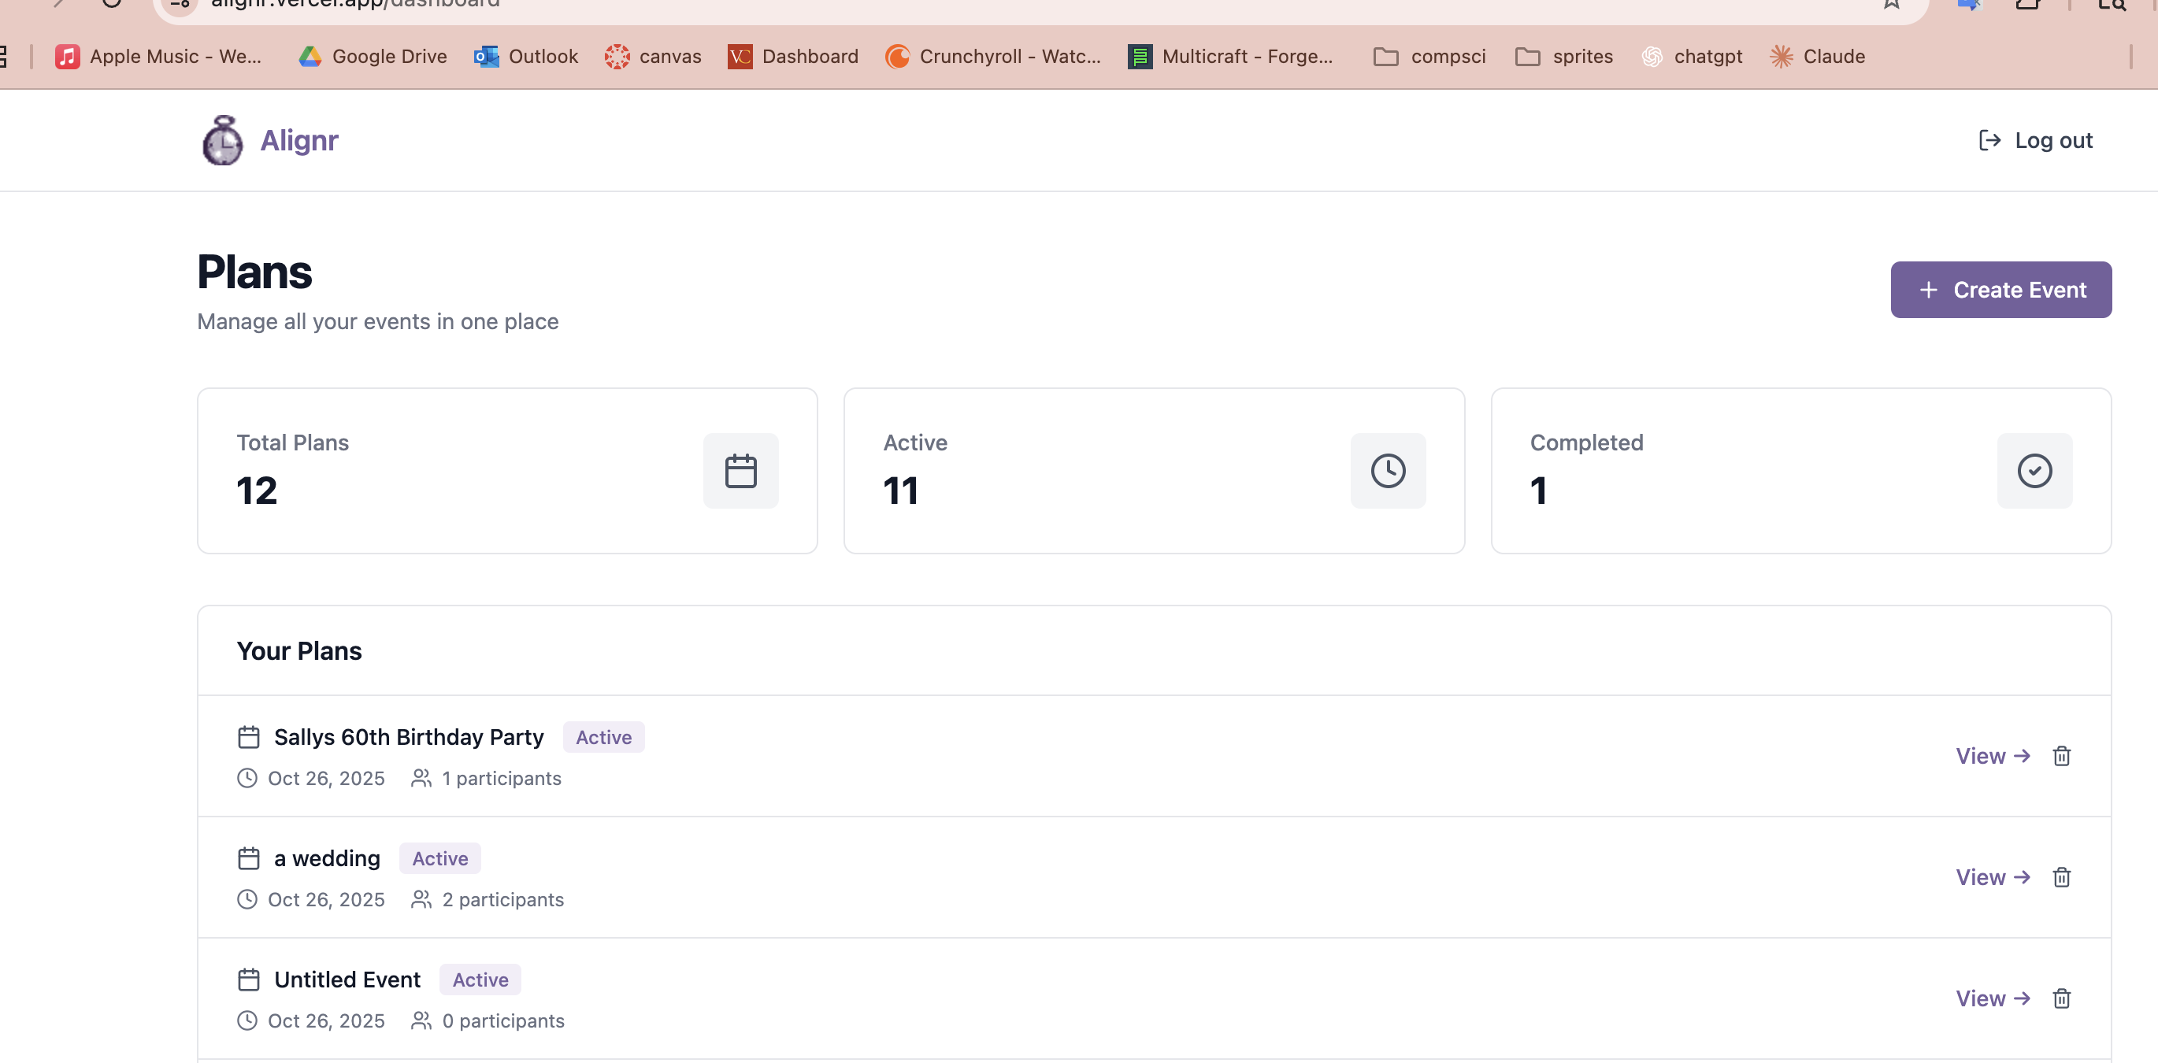Expand the sprites bookmarks folder
The image size is (2158, 1063).
[1564, 56]
